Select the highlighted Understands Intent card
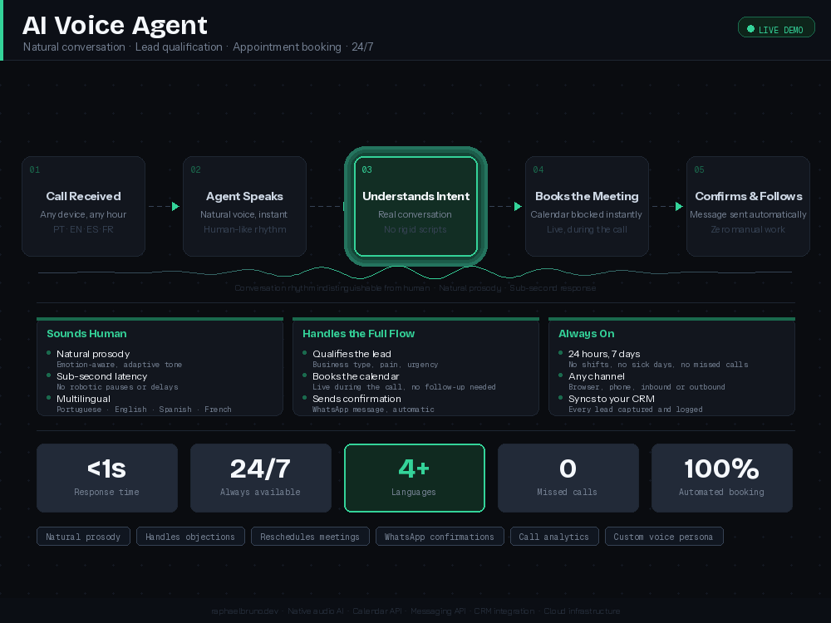 pyautogui.click(x=415, y=206)
